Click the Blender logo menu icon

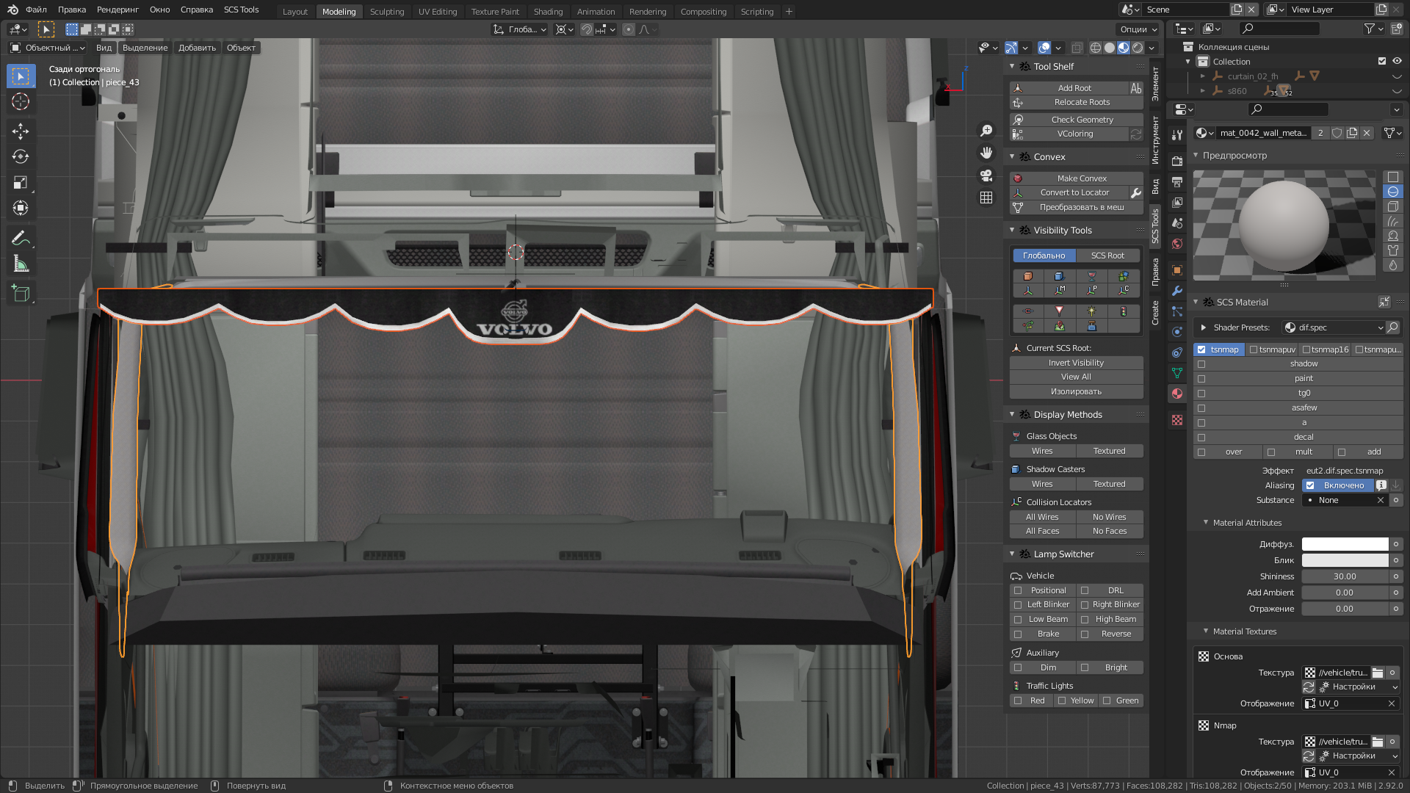click(12, 10)
